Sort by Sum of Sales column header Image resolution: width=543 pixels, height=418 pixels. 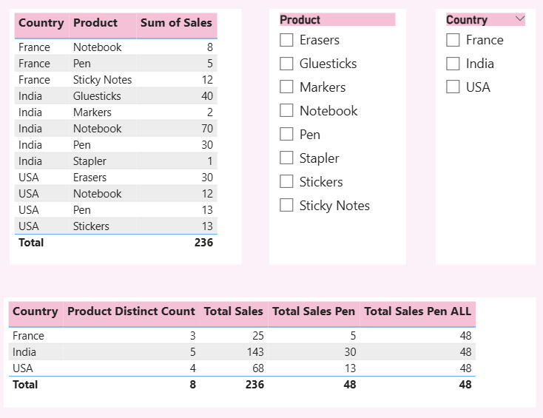pos(176,23)
